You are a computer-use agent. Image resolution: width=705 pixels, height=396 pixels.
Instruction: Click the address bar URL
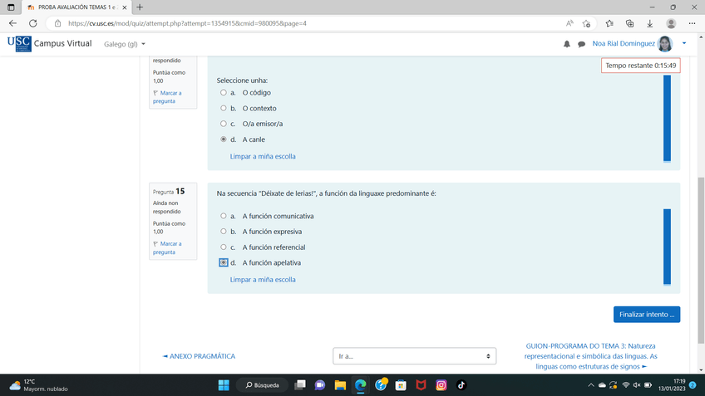187,23
